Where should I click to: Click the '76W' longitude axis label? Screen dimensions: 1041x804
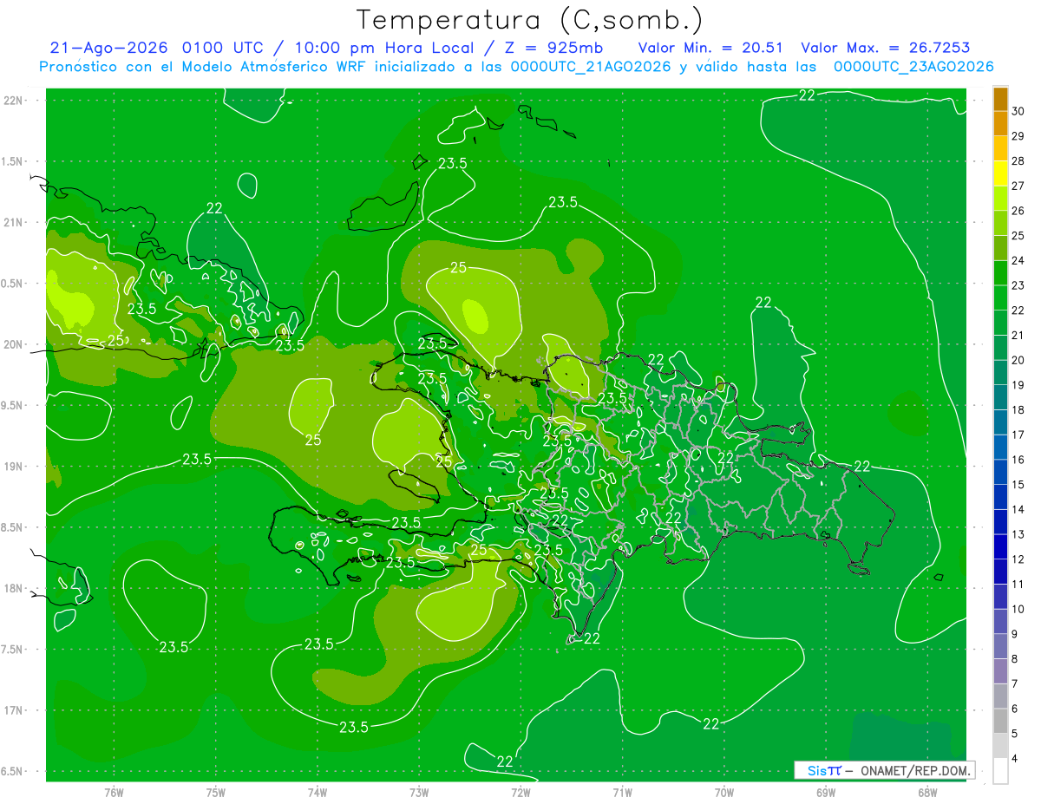tap(114, 792)
